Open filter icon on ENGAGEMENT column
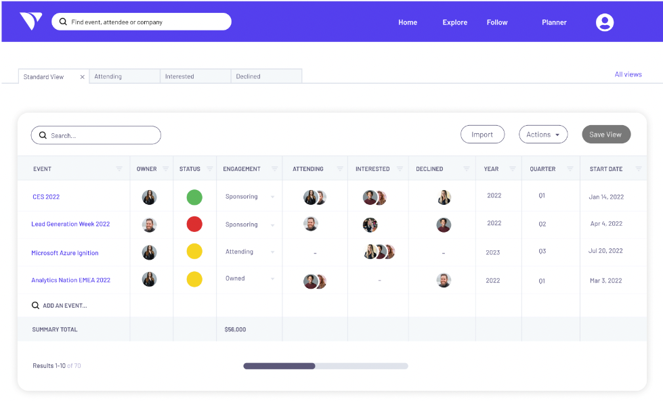The height and width of the screenshot is (401, 663). click(274, 168)
